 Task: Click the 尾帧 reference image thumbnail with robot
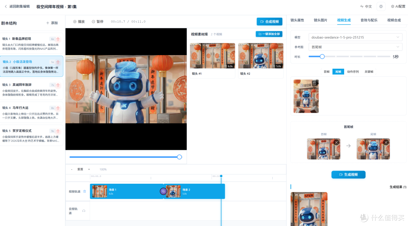tap(306, 96)
